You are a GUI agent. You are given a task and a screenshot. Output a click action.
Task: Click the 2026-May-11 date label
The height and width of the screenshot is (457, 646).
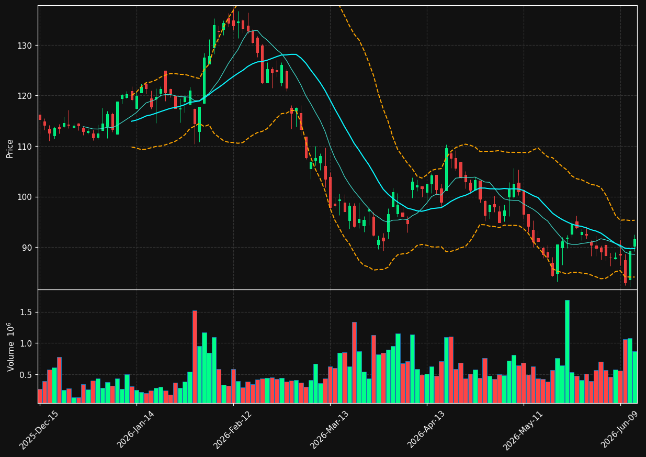[x=523, y=430]
